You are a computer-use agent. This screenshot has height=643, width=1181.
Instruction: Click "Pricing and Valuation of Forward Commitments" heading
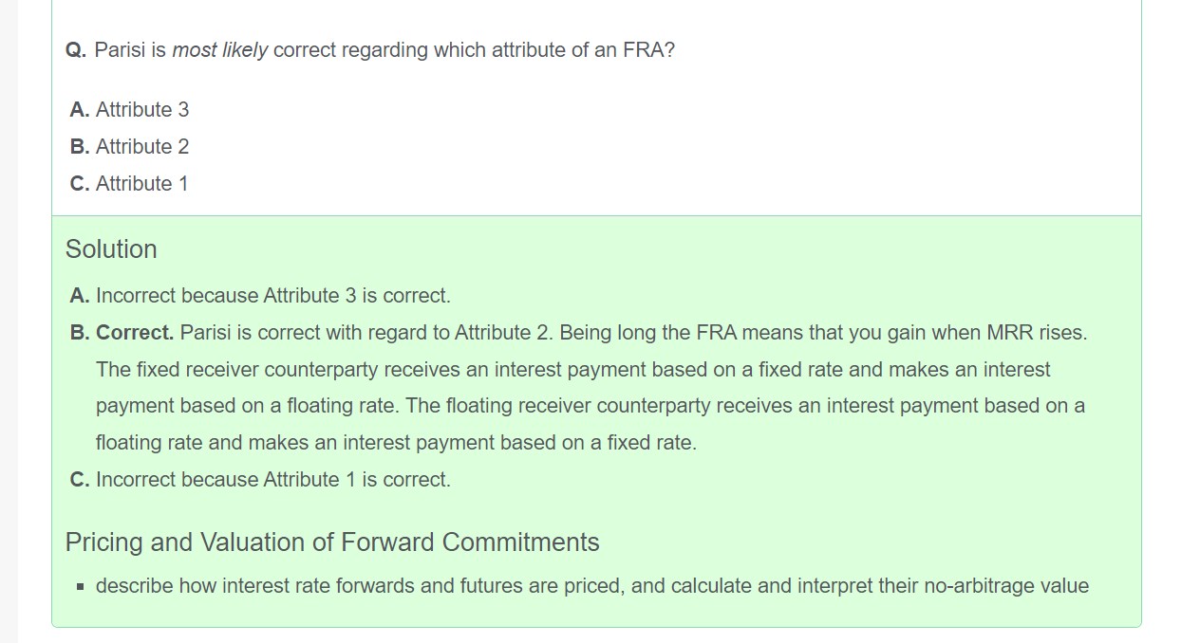(332, 542)
